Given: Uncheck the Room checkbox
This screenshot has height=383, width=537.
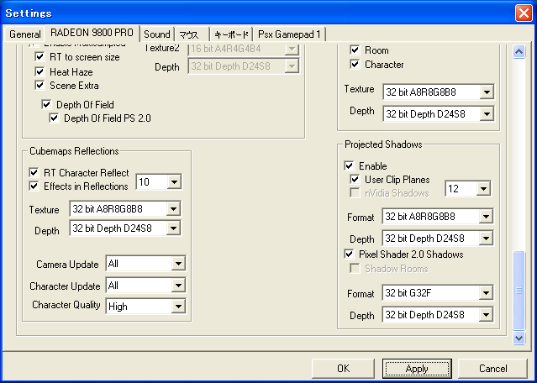Looking at the screenshot, I should click(355, 50).
